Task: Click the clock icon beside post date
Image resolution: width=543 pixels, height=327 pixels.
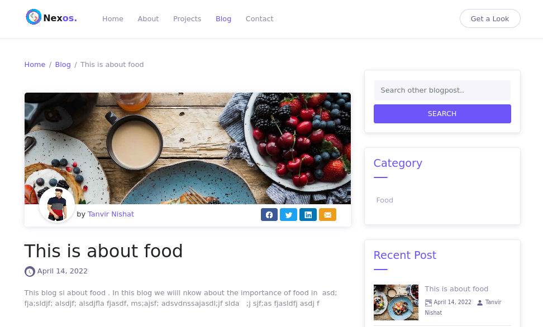Action: point(30,272)
